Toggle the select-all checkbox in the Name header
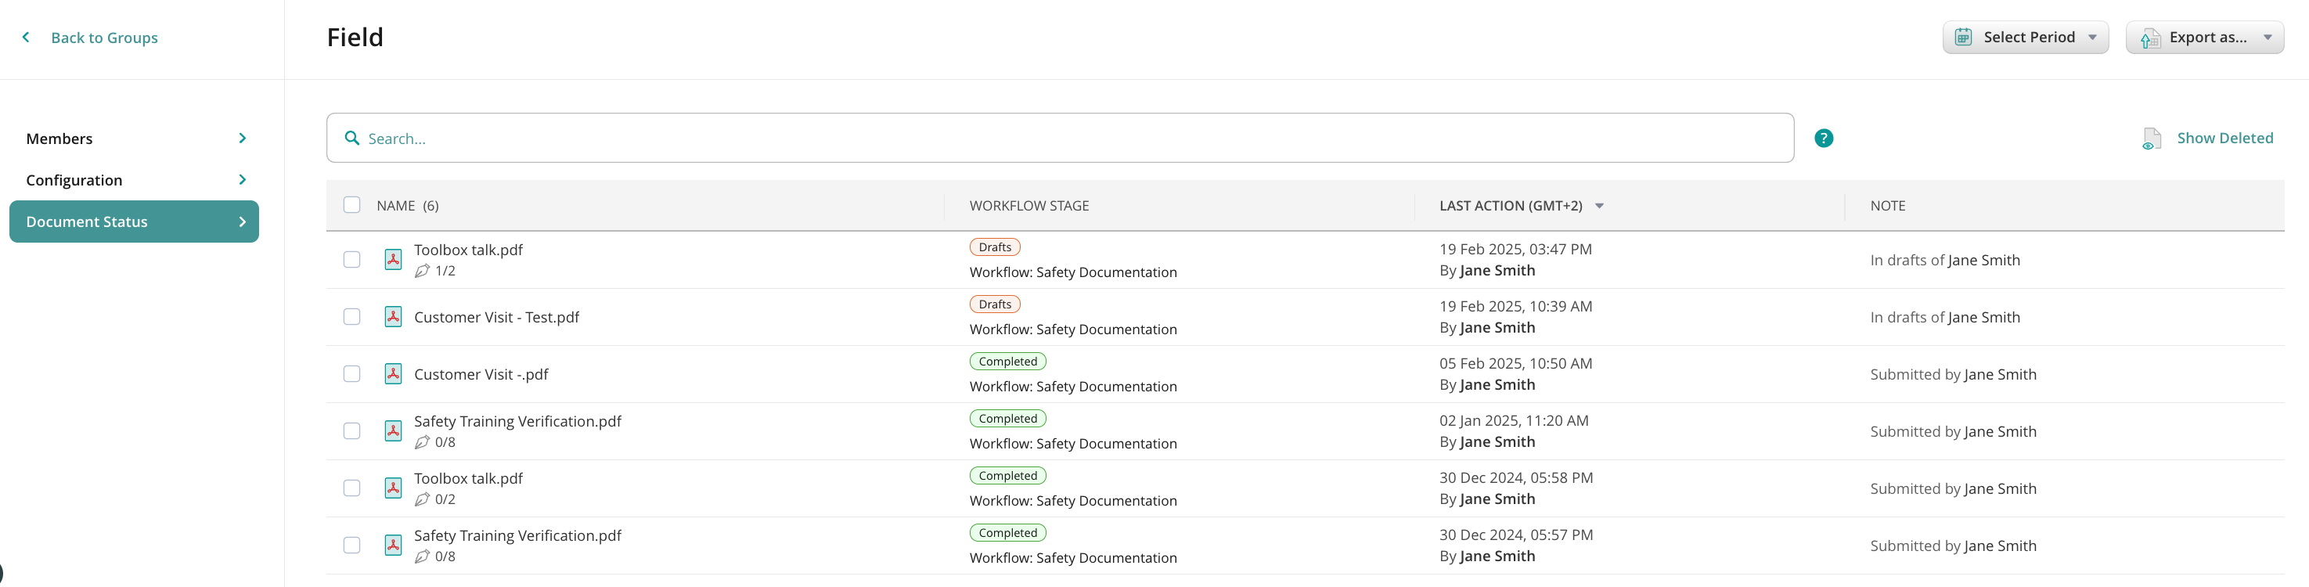This screenshot has width=2309, height=587. [x=352, y=205]
